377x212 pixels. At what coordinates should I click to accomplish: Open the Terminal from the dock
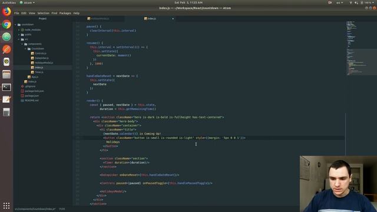click(6, 87)
